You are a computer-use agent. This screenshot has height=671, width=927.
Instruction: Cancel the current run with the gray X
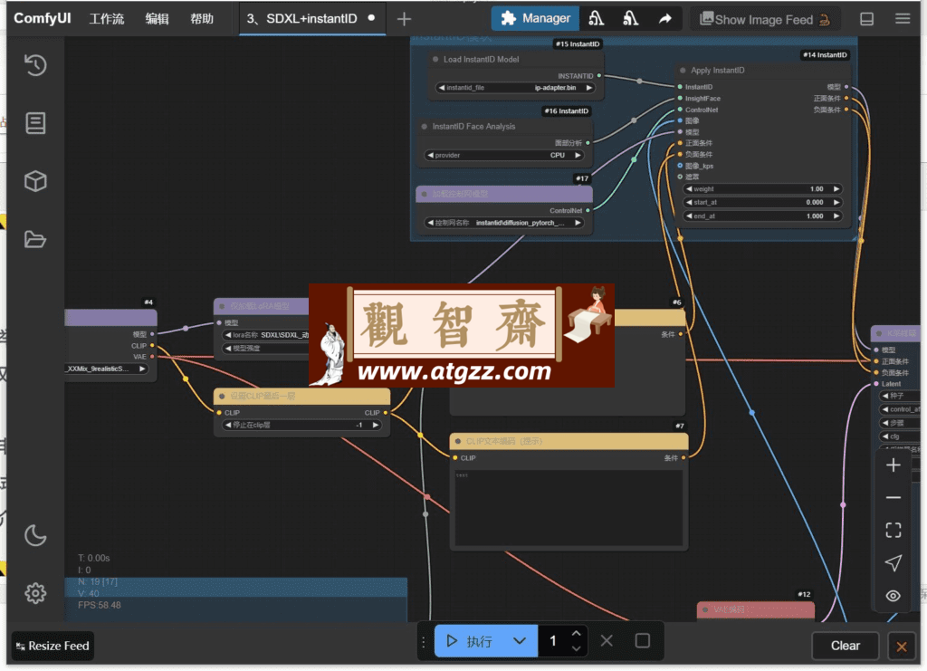click(607, 641)
